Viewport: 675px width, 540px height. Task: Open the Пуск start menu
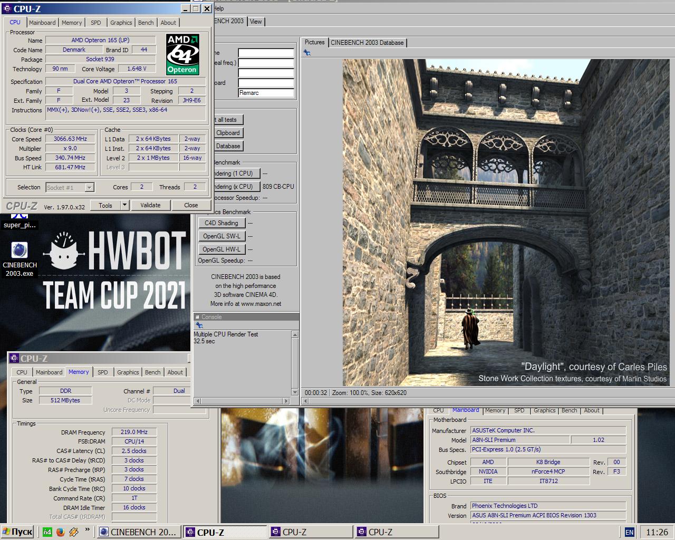pyautogui.click(x=17, y=532)
